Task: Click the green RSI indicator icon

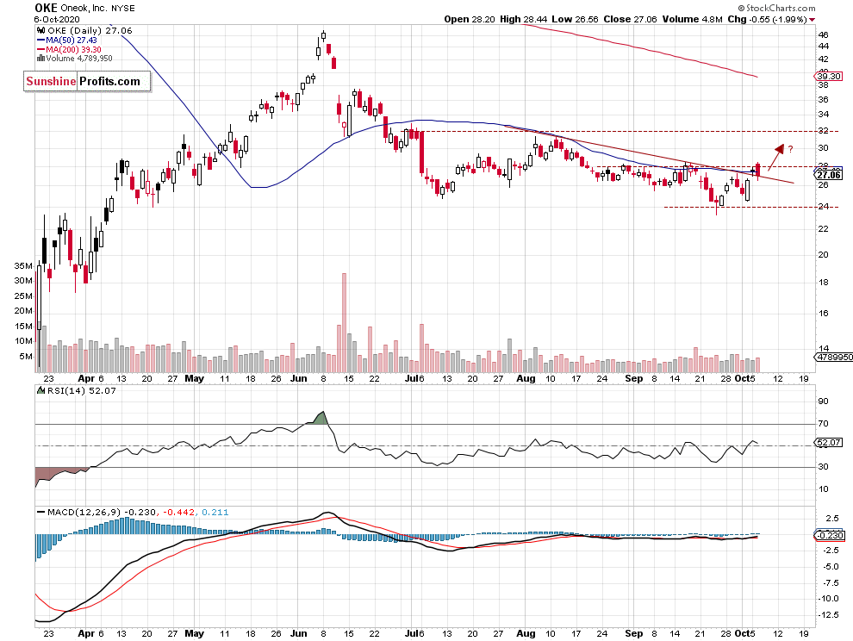Action: (x=40, y=390)
